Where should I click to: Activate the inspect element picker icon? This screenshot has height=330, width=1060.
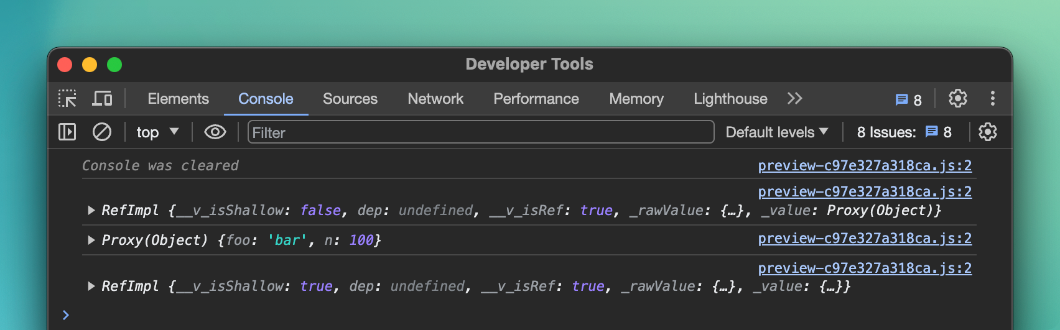pyautogui.click(x=67, y=99)
